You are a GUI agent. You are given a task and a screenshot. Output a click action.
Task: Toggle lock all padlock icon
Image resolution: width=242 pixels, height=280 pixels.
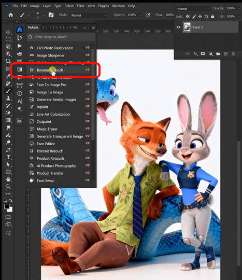pyautogui.click(x=212, y=17)
